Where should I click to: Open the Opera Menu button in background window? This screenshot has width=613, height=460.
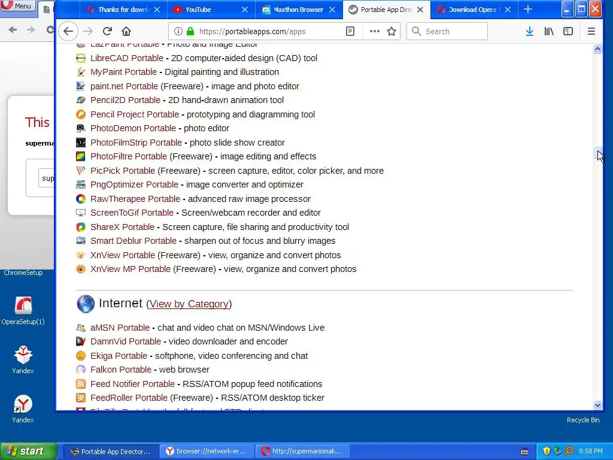coord(17,6)
